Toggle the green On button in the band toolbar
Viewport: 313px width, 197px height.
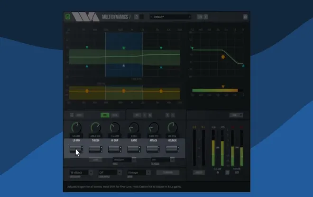point(105,115)
